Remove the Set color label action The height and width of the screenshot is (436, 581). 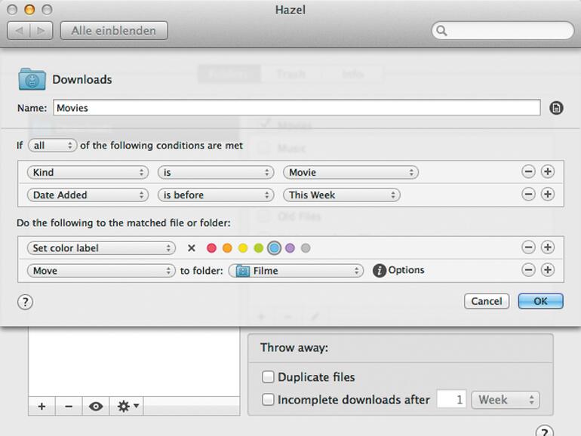click(x=528, y=247)
